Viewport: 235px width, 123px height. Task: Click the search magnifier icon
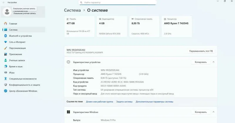point(81,2)
